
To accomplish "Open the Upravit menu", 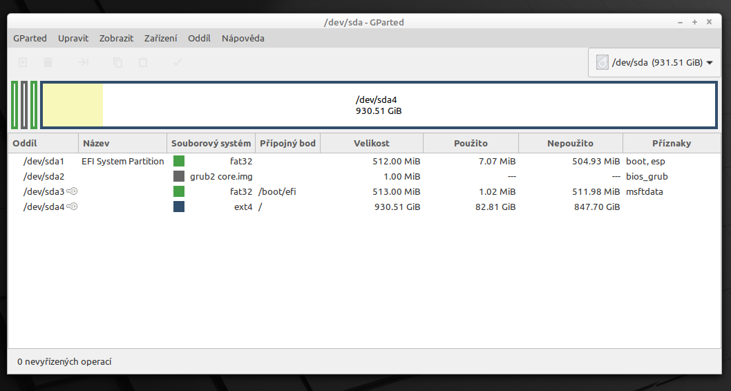I will 73,38.
